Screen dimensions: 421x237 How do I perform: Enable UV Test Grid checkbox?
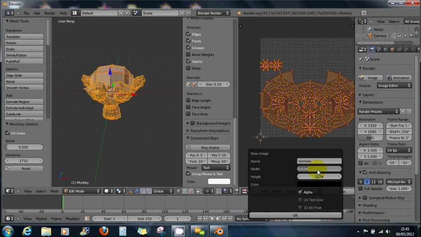[x=300, y=200]
